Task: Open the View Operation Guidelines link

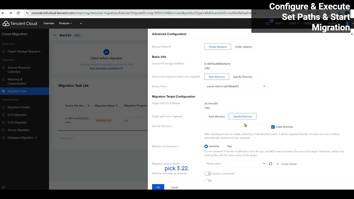Action: pos(106,68)
